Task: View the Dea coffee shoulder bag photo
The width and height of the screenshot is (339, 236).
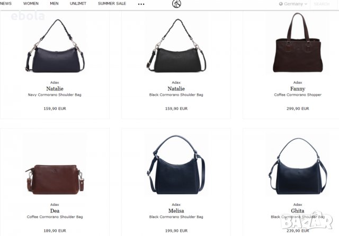Action: click(55, 179)
